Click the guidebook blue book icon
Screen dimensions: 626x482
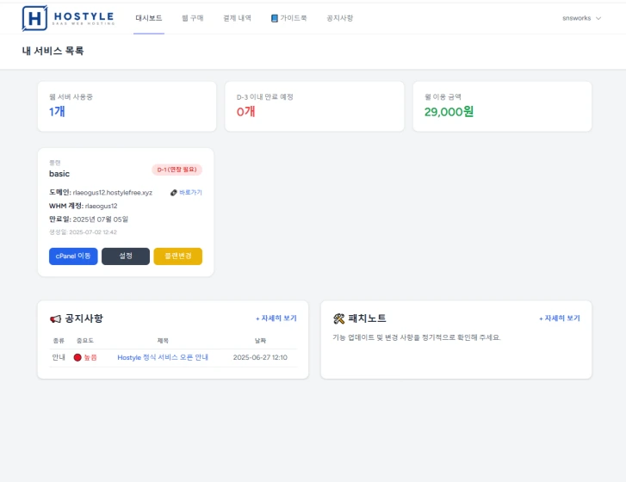pyautogui.click(x=275, y=18)
